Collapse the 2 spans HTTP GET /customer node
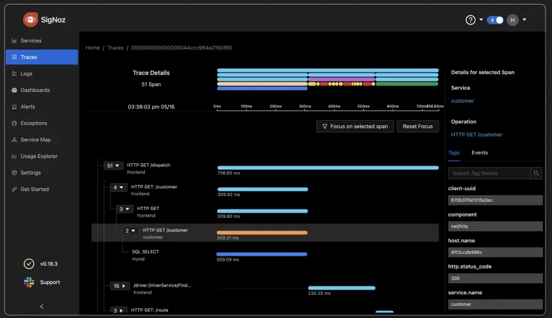 (x=131, y=231)
